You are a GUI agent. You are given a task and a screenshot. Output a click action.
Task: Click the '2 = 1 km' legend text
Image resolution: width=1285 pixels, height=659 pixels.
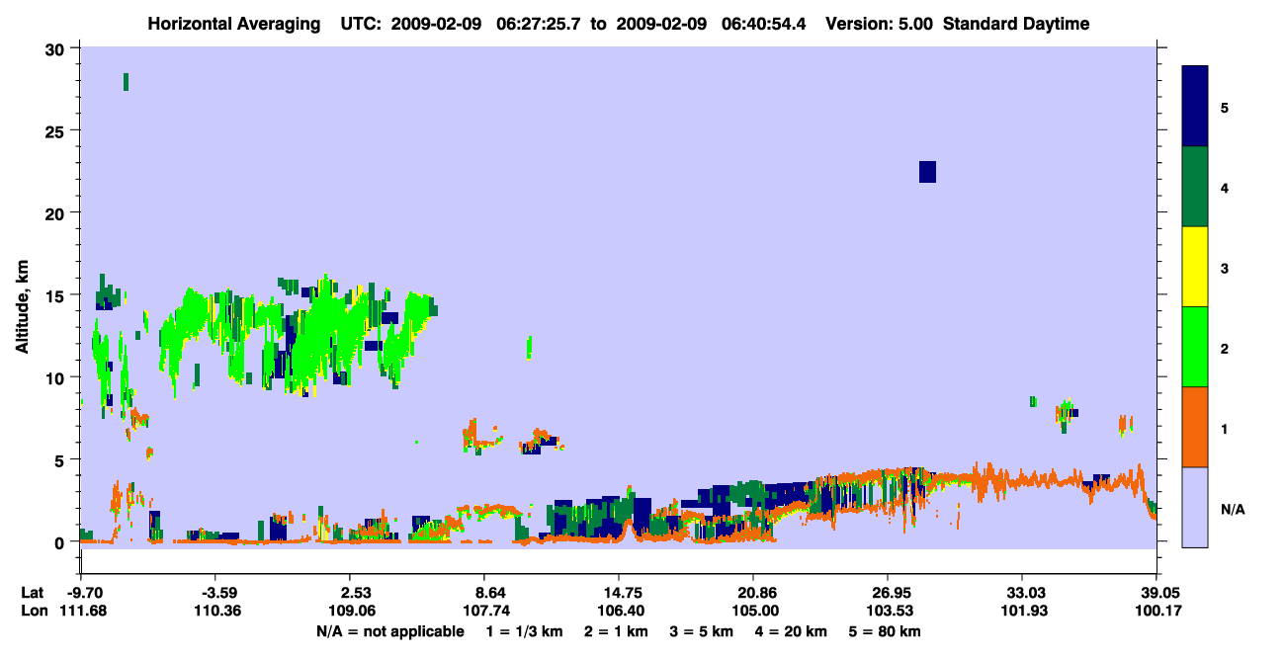pyautogui.click(x=617, y=630)
